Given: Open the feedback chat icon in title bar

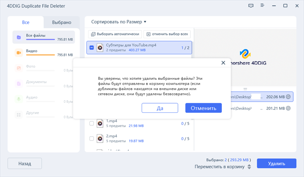Looking at the screenshot, I should tap(251, 6).
